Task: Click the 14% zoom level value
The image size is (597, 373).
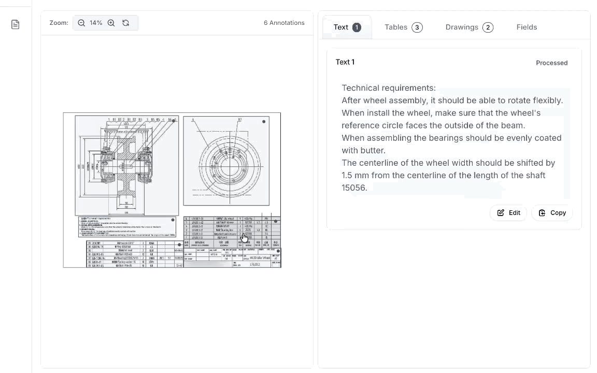Action: (96, 23)
